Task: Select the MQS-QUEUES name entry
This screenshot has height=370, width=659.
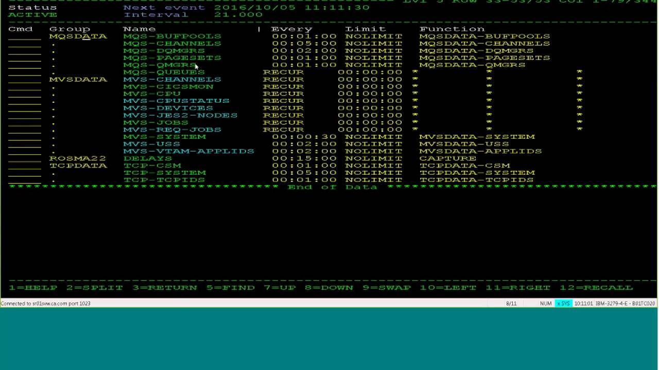Action: 164,72
